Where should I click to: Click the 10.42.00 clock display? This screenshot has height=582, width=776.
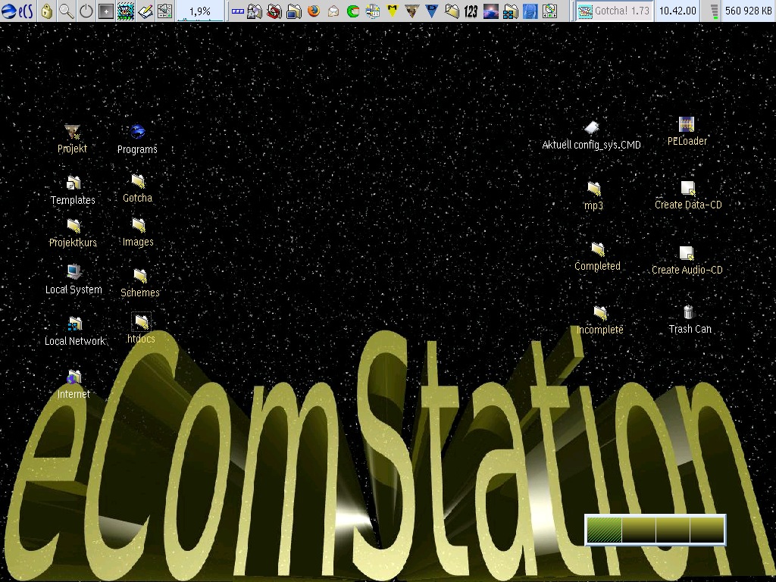click(x=677, y=11)
